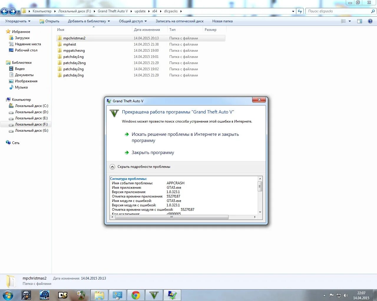Click 'Новая папка' button

(222, 21)
